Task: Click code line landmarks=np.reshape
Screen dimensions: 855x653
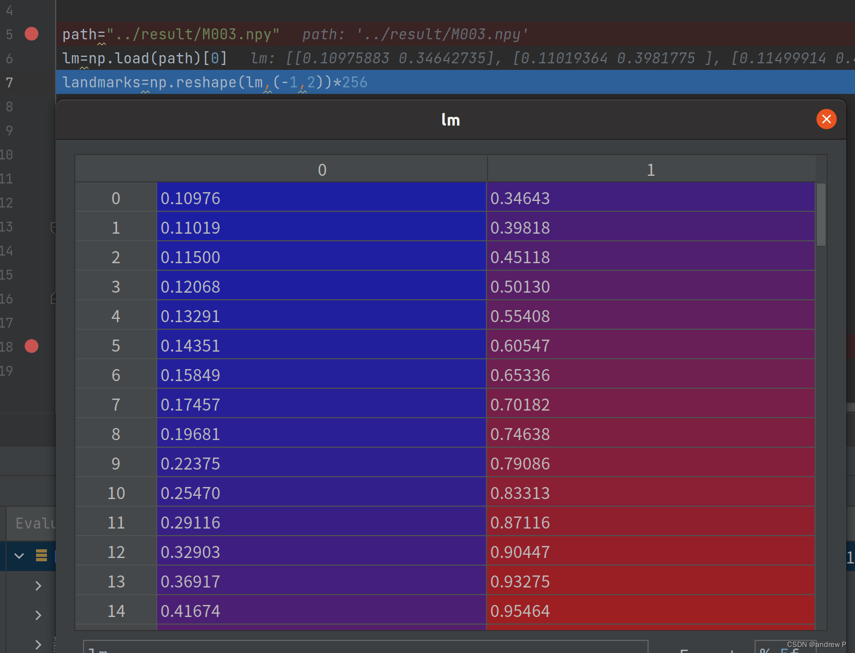Action: (215, 82)
